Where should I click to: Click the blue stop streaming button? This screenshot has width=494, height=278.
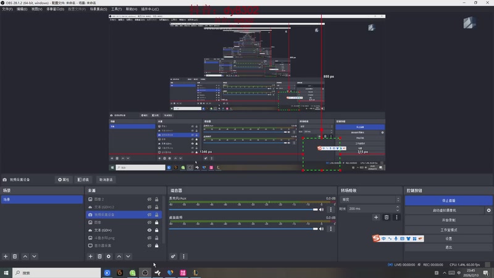[x=449, y=200]
